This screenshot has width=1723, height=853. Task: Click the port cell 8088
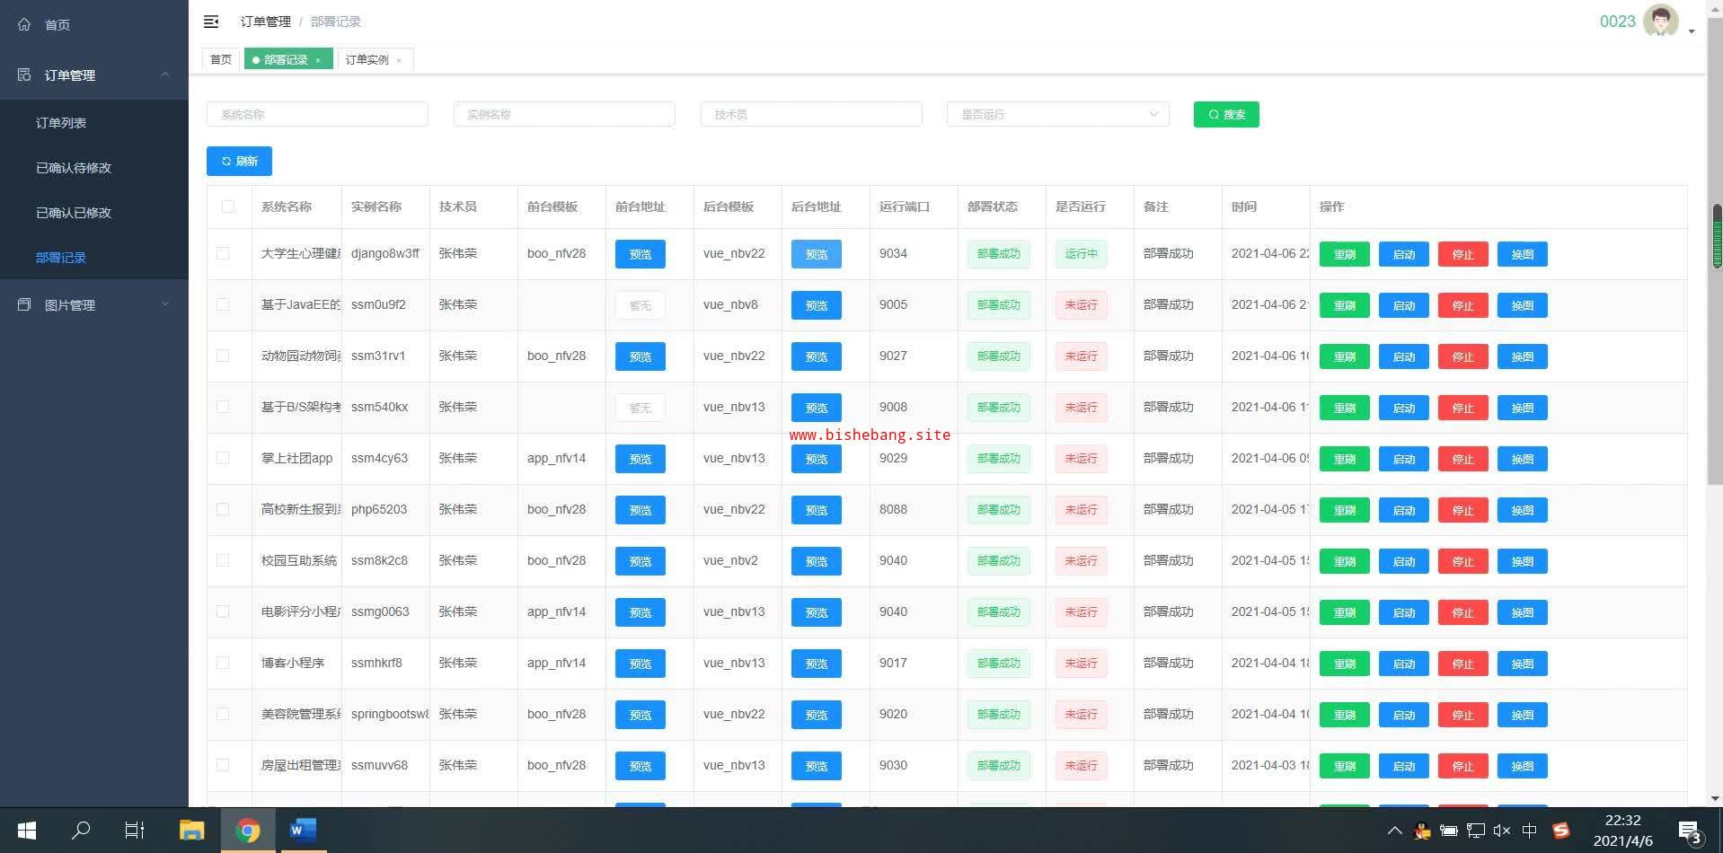[893, 509]
